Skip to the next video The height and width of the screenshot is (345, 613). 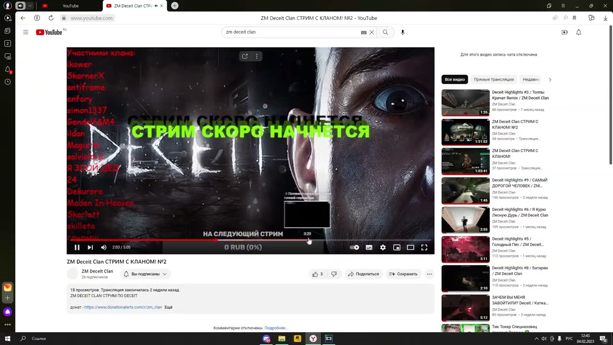90,247
